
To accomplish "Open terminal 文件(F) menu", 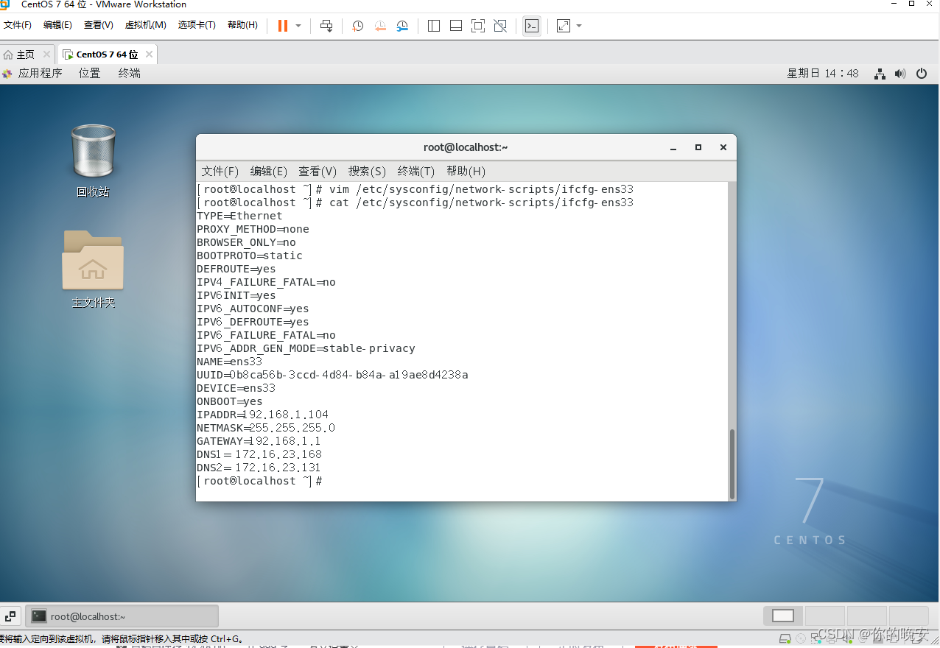I will pyautogui.click(x=220, y=171).
